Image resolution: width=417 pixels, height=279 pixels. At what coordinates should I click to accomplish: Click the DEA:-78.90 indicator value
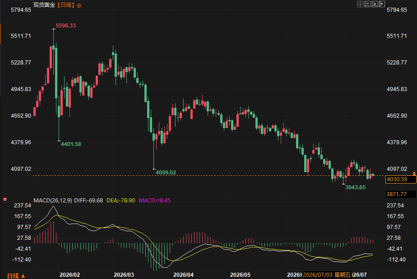pyautogui.click(x=121, y=201)
